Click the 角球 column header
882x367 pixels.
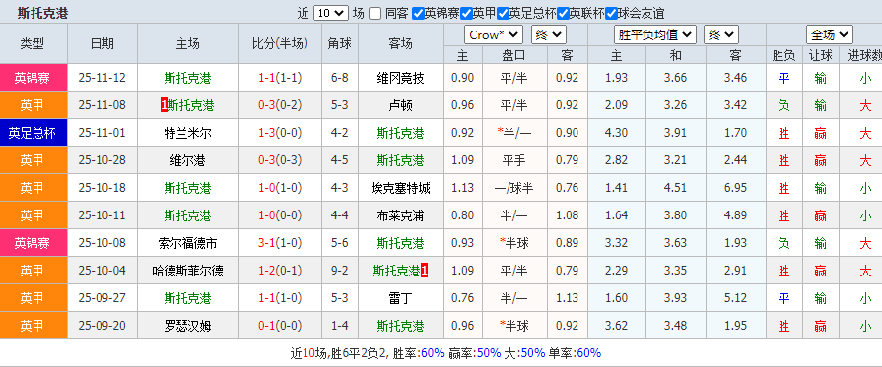(340, 43)
